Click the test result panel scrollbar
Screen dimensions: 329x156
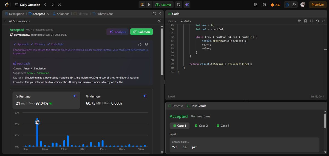click(325, 121)
